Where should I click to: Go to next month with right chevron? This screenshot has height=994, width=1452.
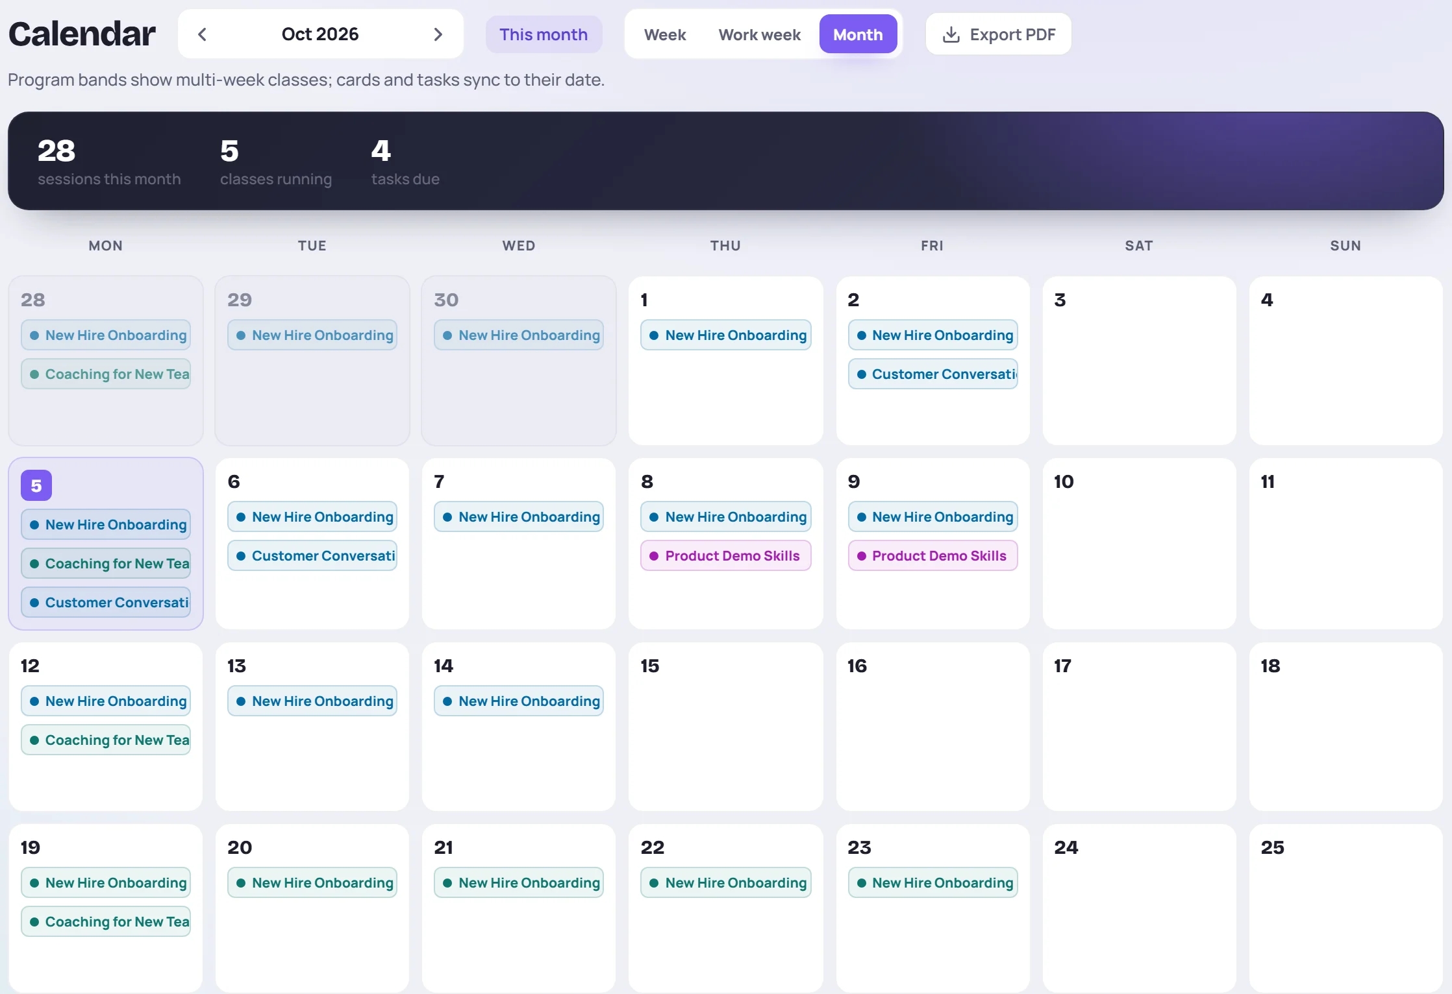[438, 34]
